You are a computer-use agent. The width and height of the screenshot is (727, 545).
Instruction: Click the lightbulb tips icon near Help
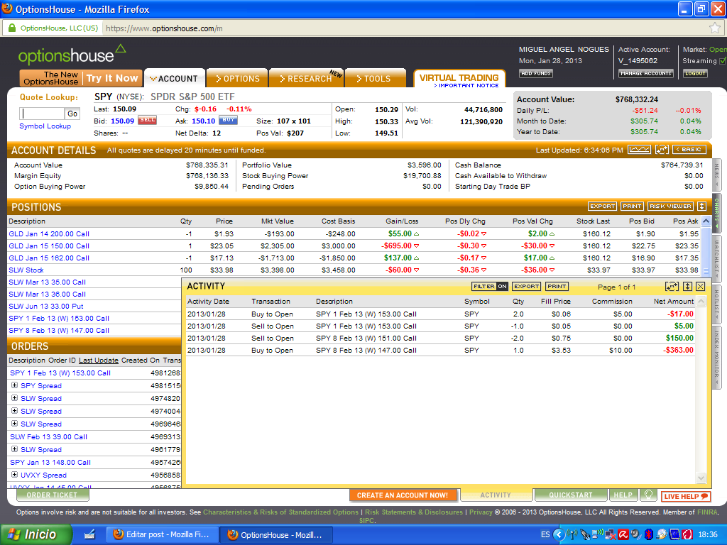(x=649, y=495)
